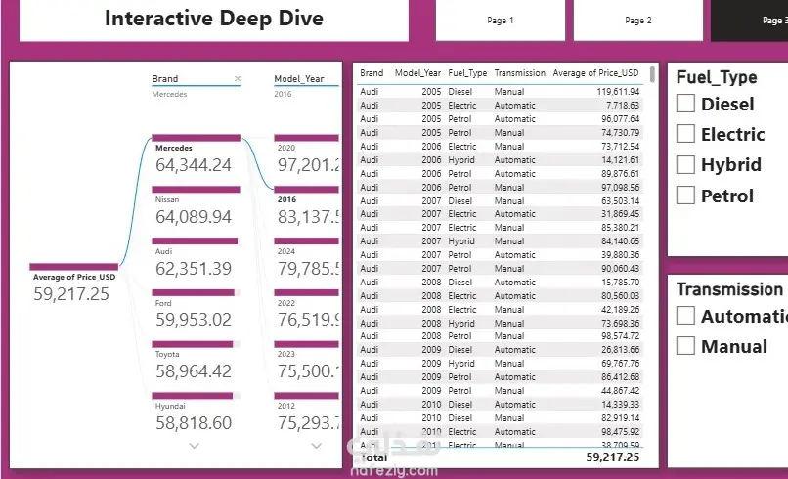Select the 42,189.26 price cell
788x479 pixels.
tap(620, 310)
